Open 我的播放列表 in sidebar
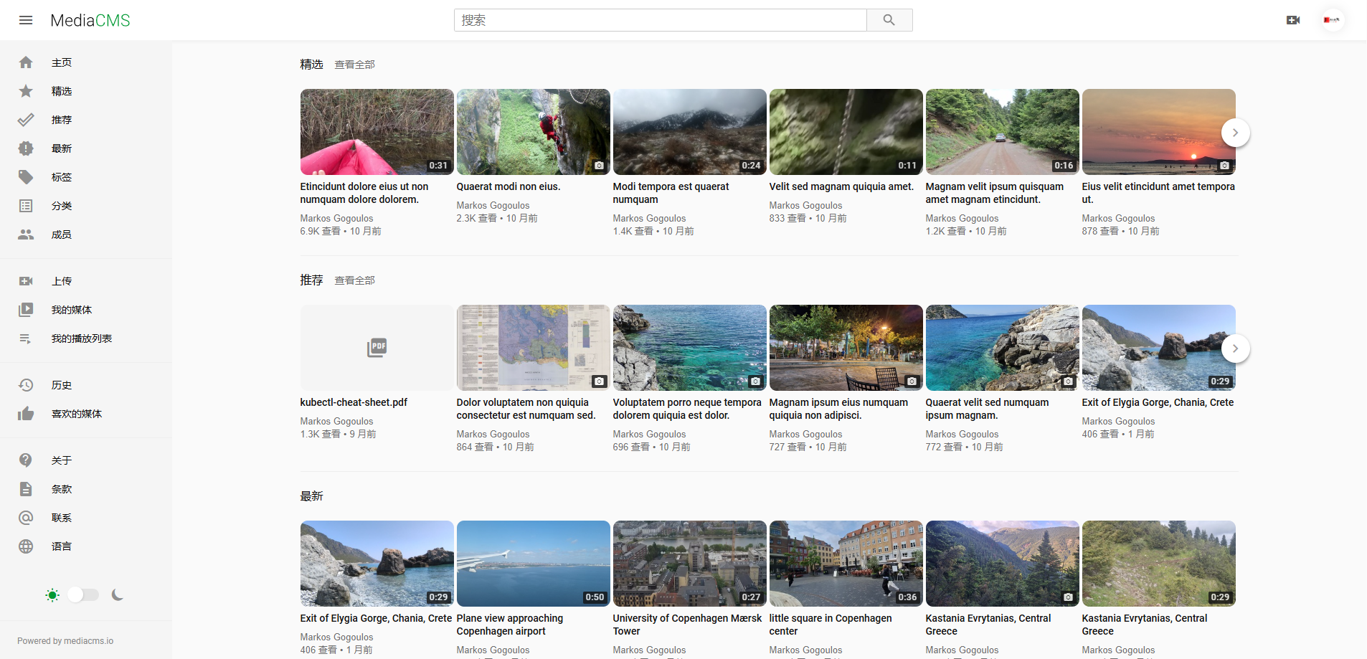Image resolution: width=1367 pixels, height=659 pixels. tap(81, 338)
